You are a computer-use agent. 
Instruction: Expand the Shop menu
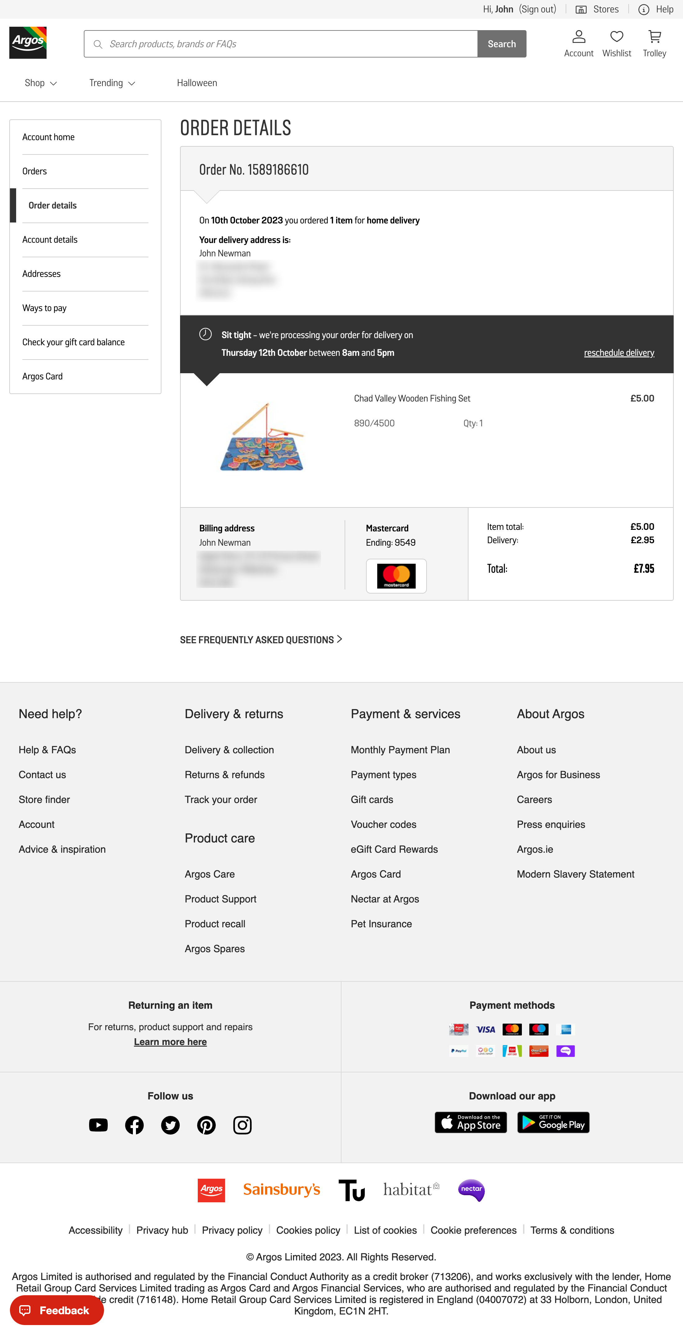coord(40,82)
